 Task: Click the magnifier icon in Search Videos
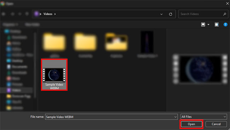pos(225,14)
